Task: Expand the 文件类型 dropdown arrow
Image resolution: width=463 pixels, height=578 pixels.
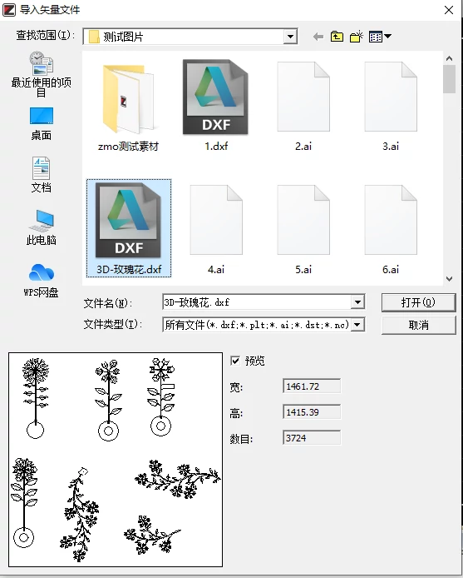Action: [357, 325]
